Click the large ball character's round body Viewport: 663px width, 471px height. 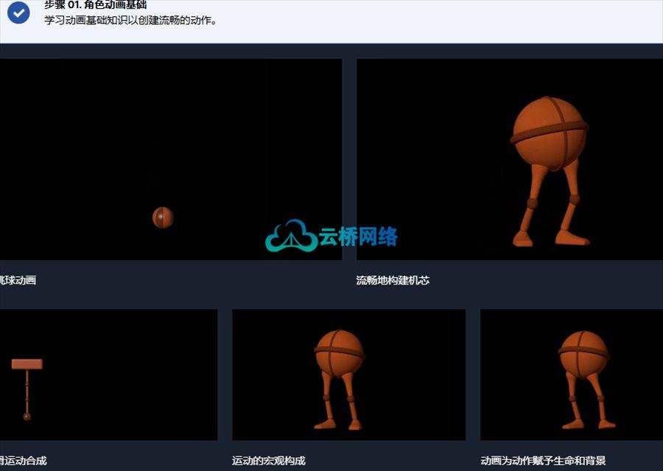(550, 131)
